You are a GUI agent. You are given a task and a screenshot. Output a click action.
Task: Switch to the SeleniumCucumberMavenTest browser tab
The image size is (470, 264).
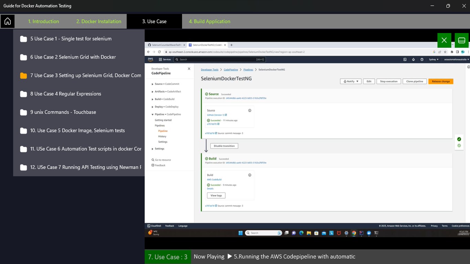tap(167, 45)
